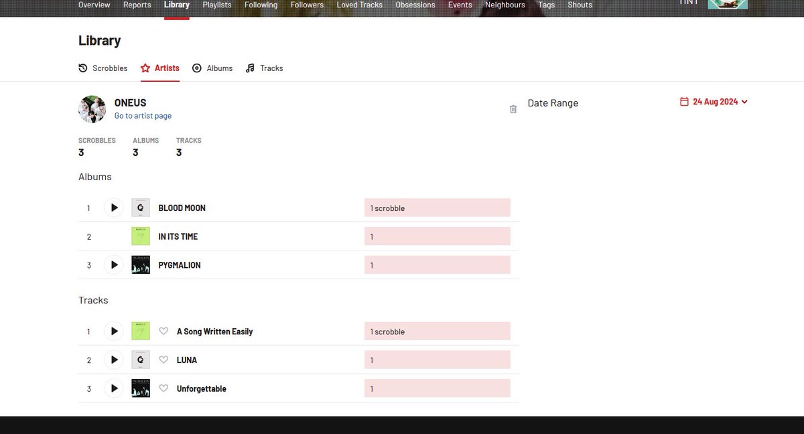Viewport: 804px width, 434px height.
Task: Love the track A Song Written Easily
Action: [163, 332]
